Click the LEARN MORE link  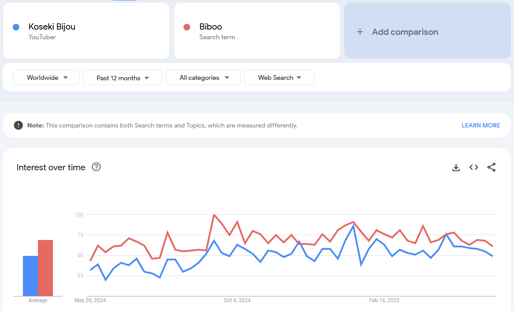[480, 125]
